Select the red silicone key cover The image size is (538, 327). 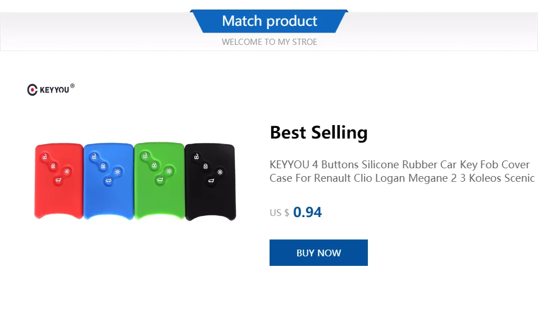click(x=58, y=181)
